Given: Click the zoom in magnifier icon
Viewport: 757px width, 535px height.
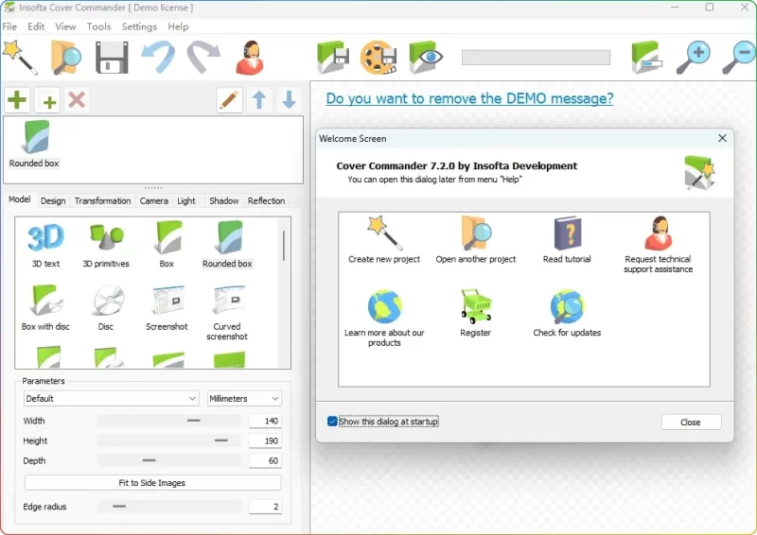Looking at the screenshot, I should 693,58.
